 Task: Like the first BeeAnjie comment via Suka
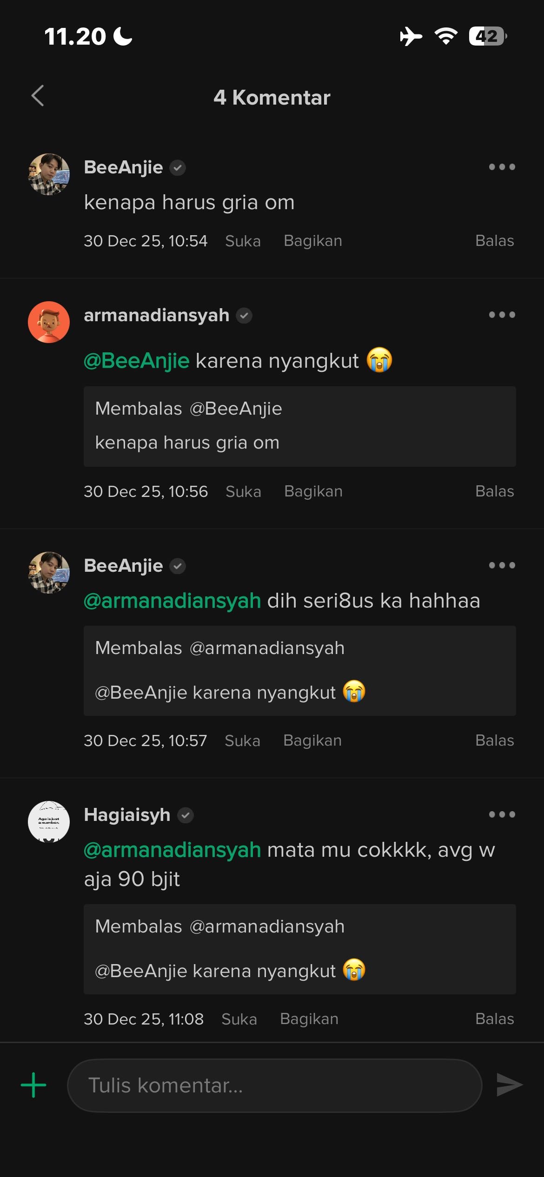[243, 241]
